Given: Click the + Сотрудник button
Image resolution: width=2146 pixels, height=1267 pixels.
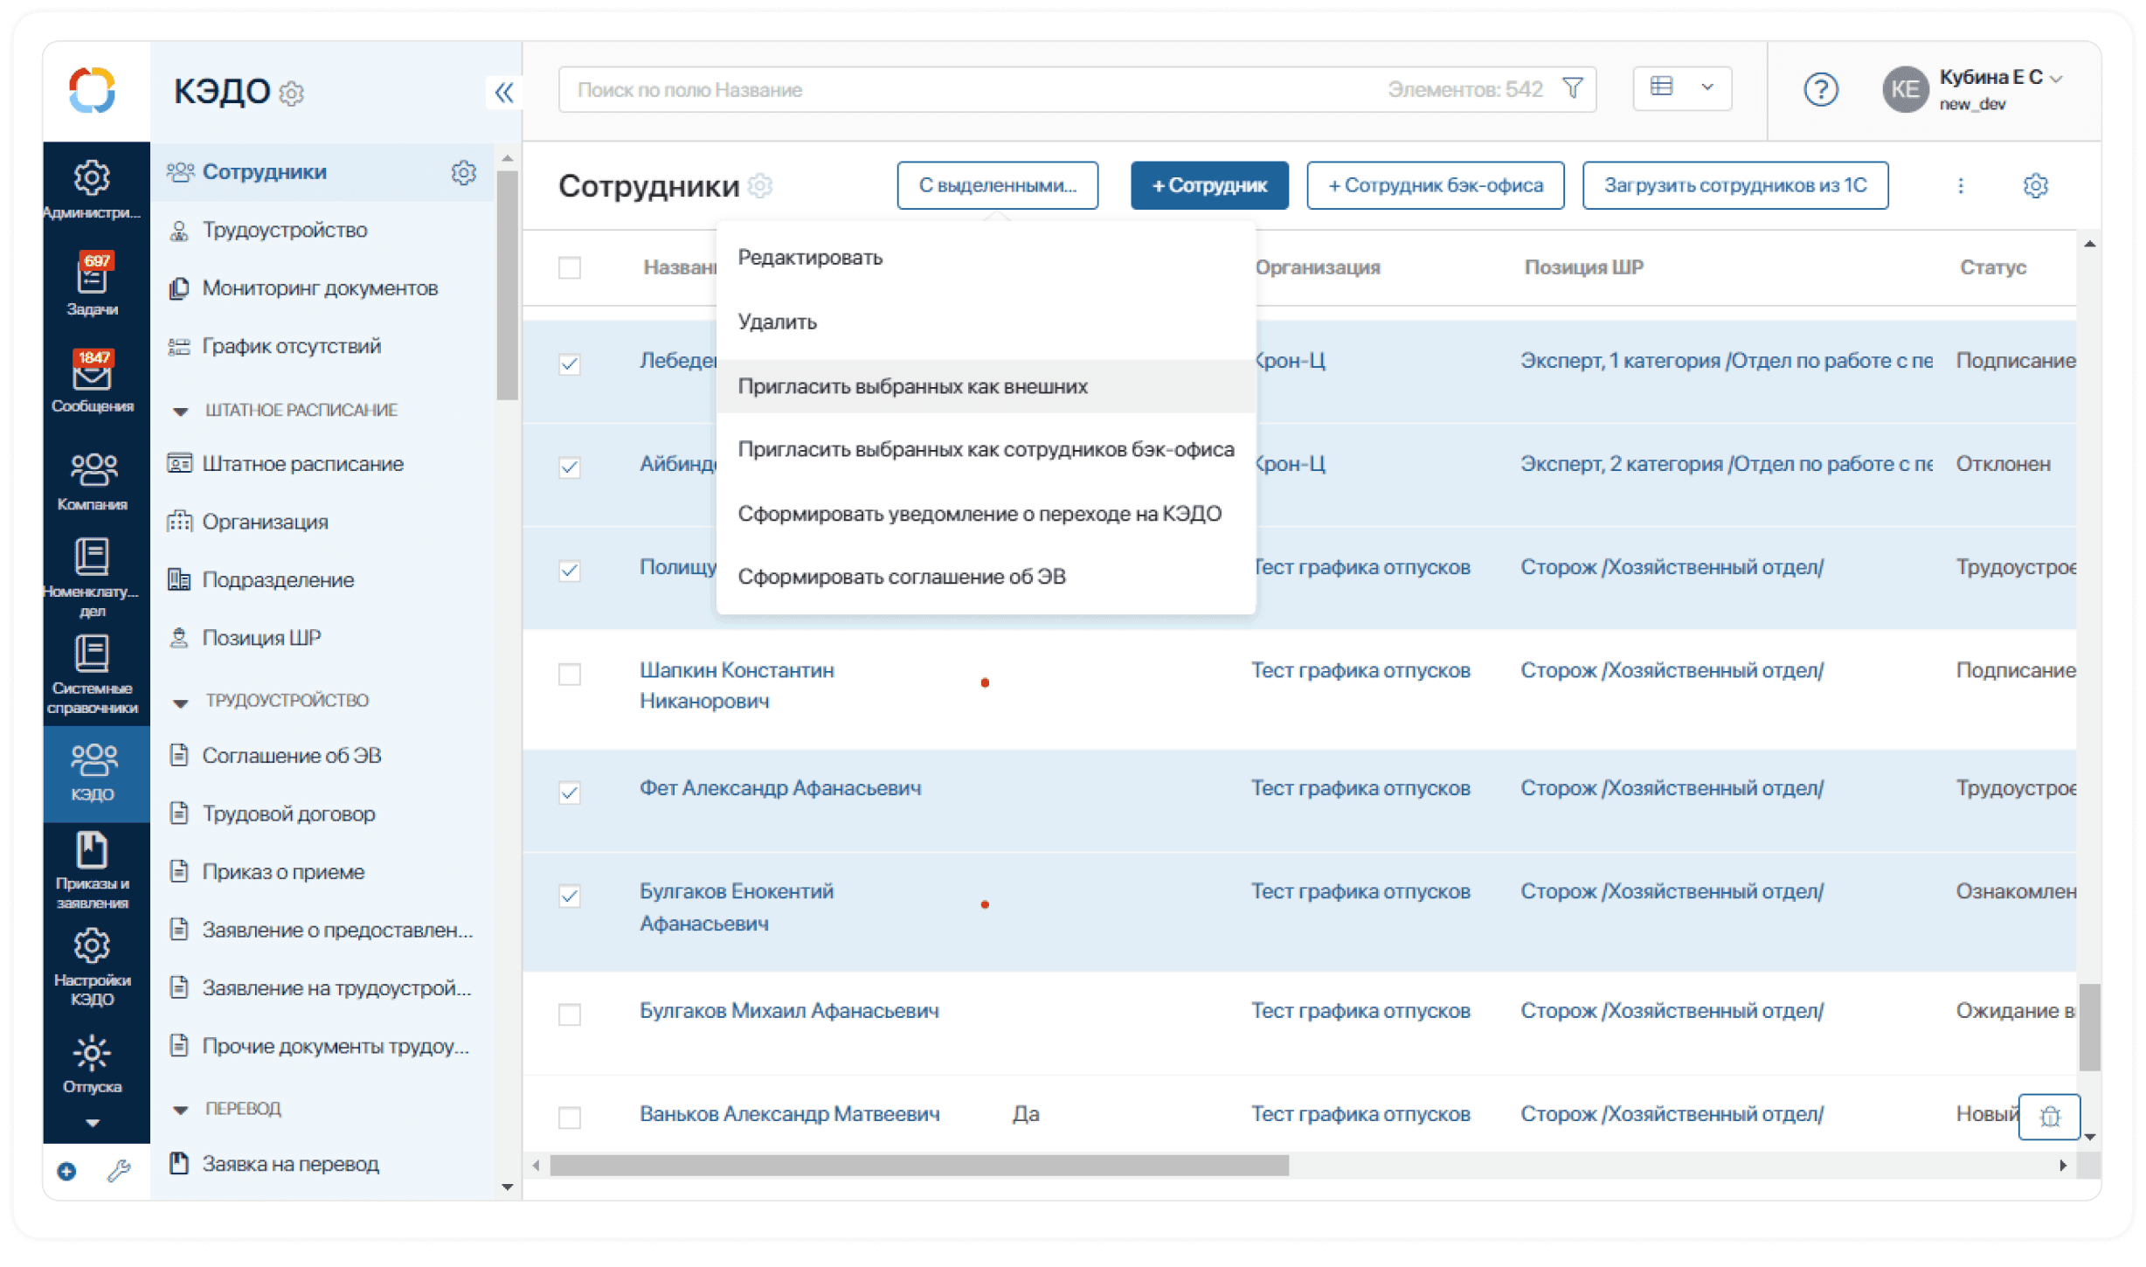Looking at the screenshot, I should click(1207, 184).
